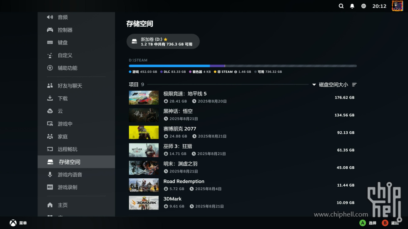
Task: Click the 非 STEAM info icon
Action: tap(236, 71)
